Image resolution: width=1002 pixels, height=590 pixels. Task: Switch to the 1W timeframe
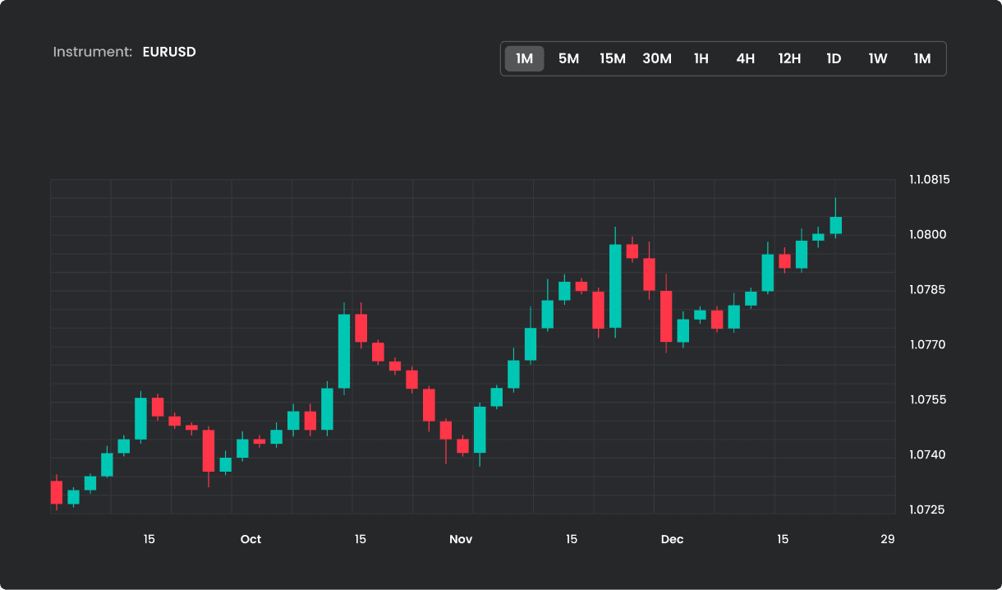pos(878,58)
